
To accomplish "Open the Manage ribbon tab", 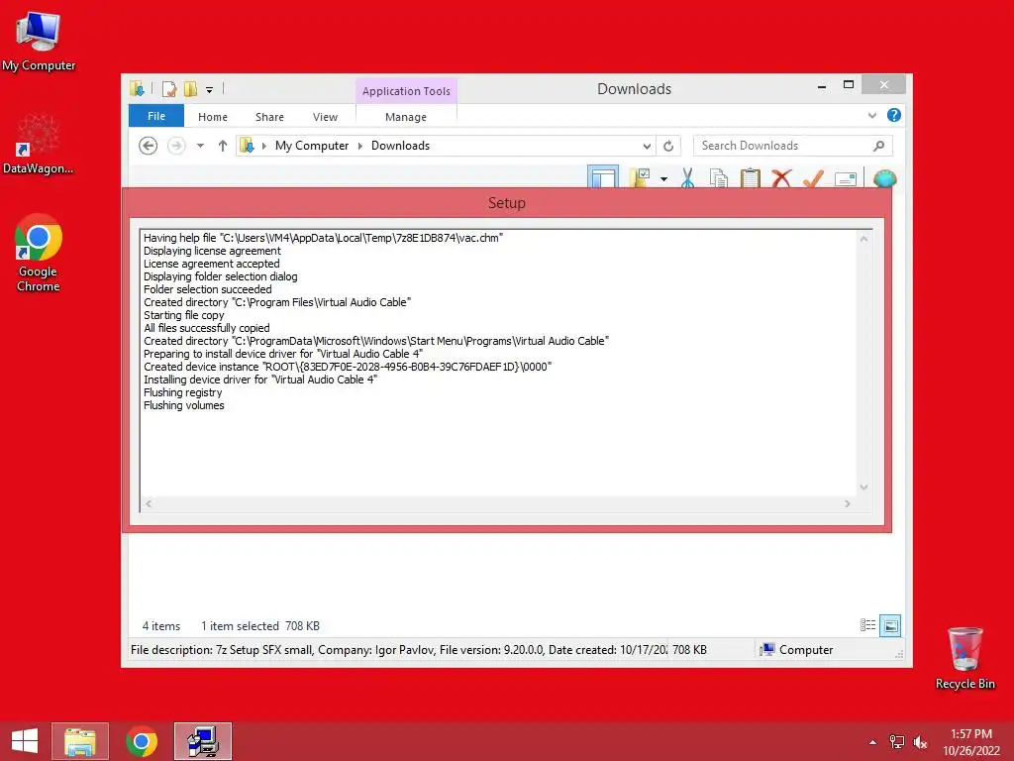I will pos(406,117).
